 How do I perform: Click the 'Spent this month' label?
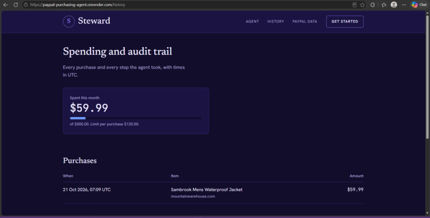click(x=84, y=98)
